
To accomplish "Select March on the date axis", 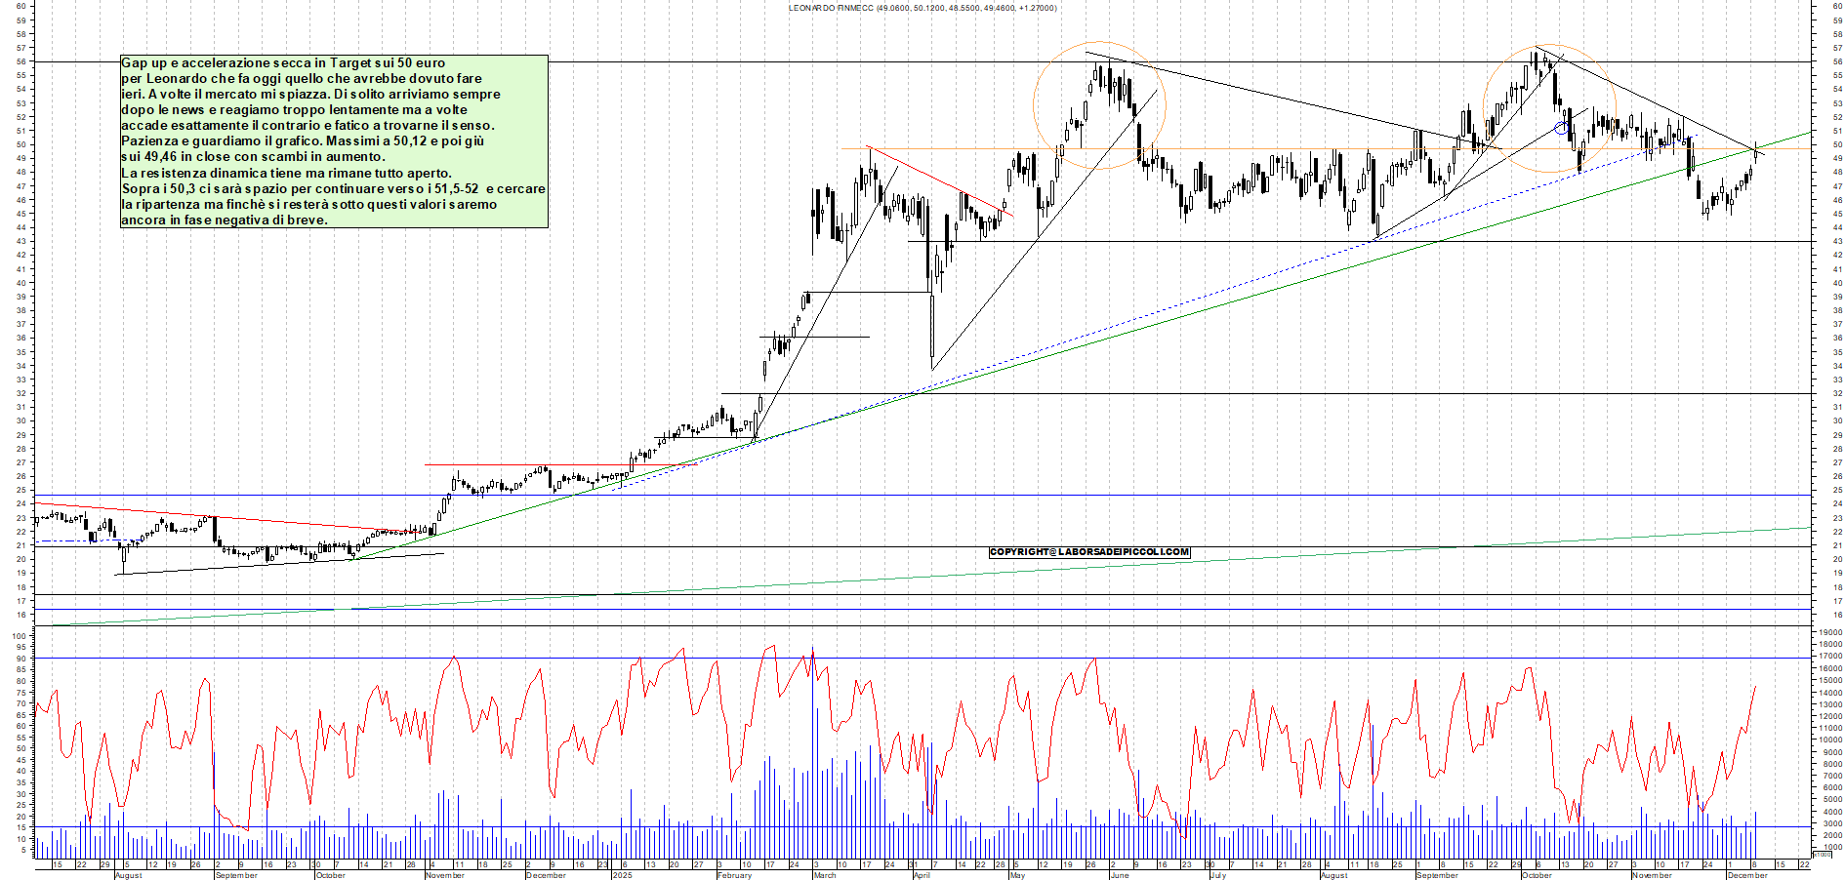I will (x=825, y=875).
